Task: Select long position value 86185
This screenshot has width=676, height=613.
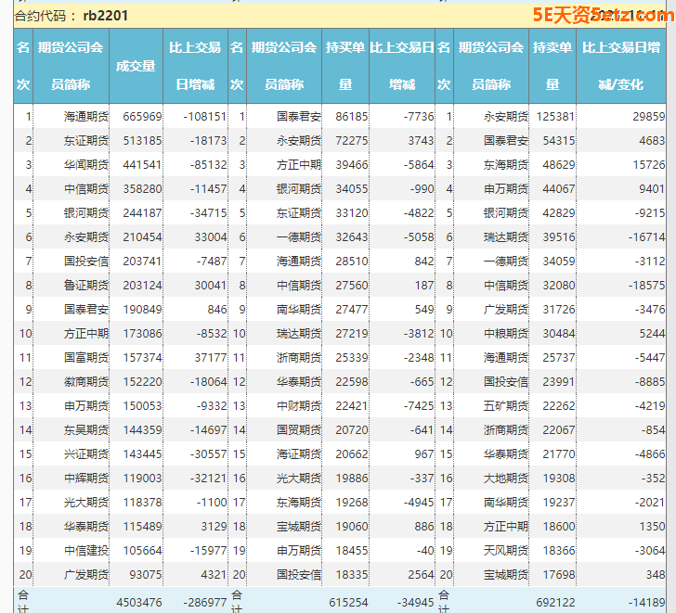Action: (352, 116)
